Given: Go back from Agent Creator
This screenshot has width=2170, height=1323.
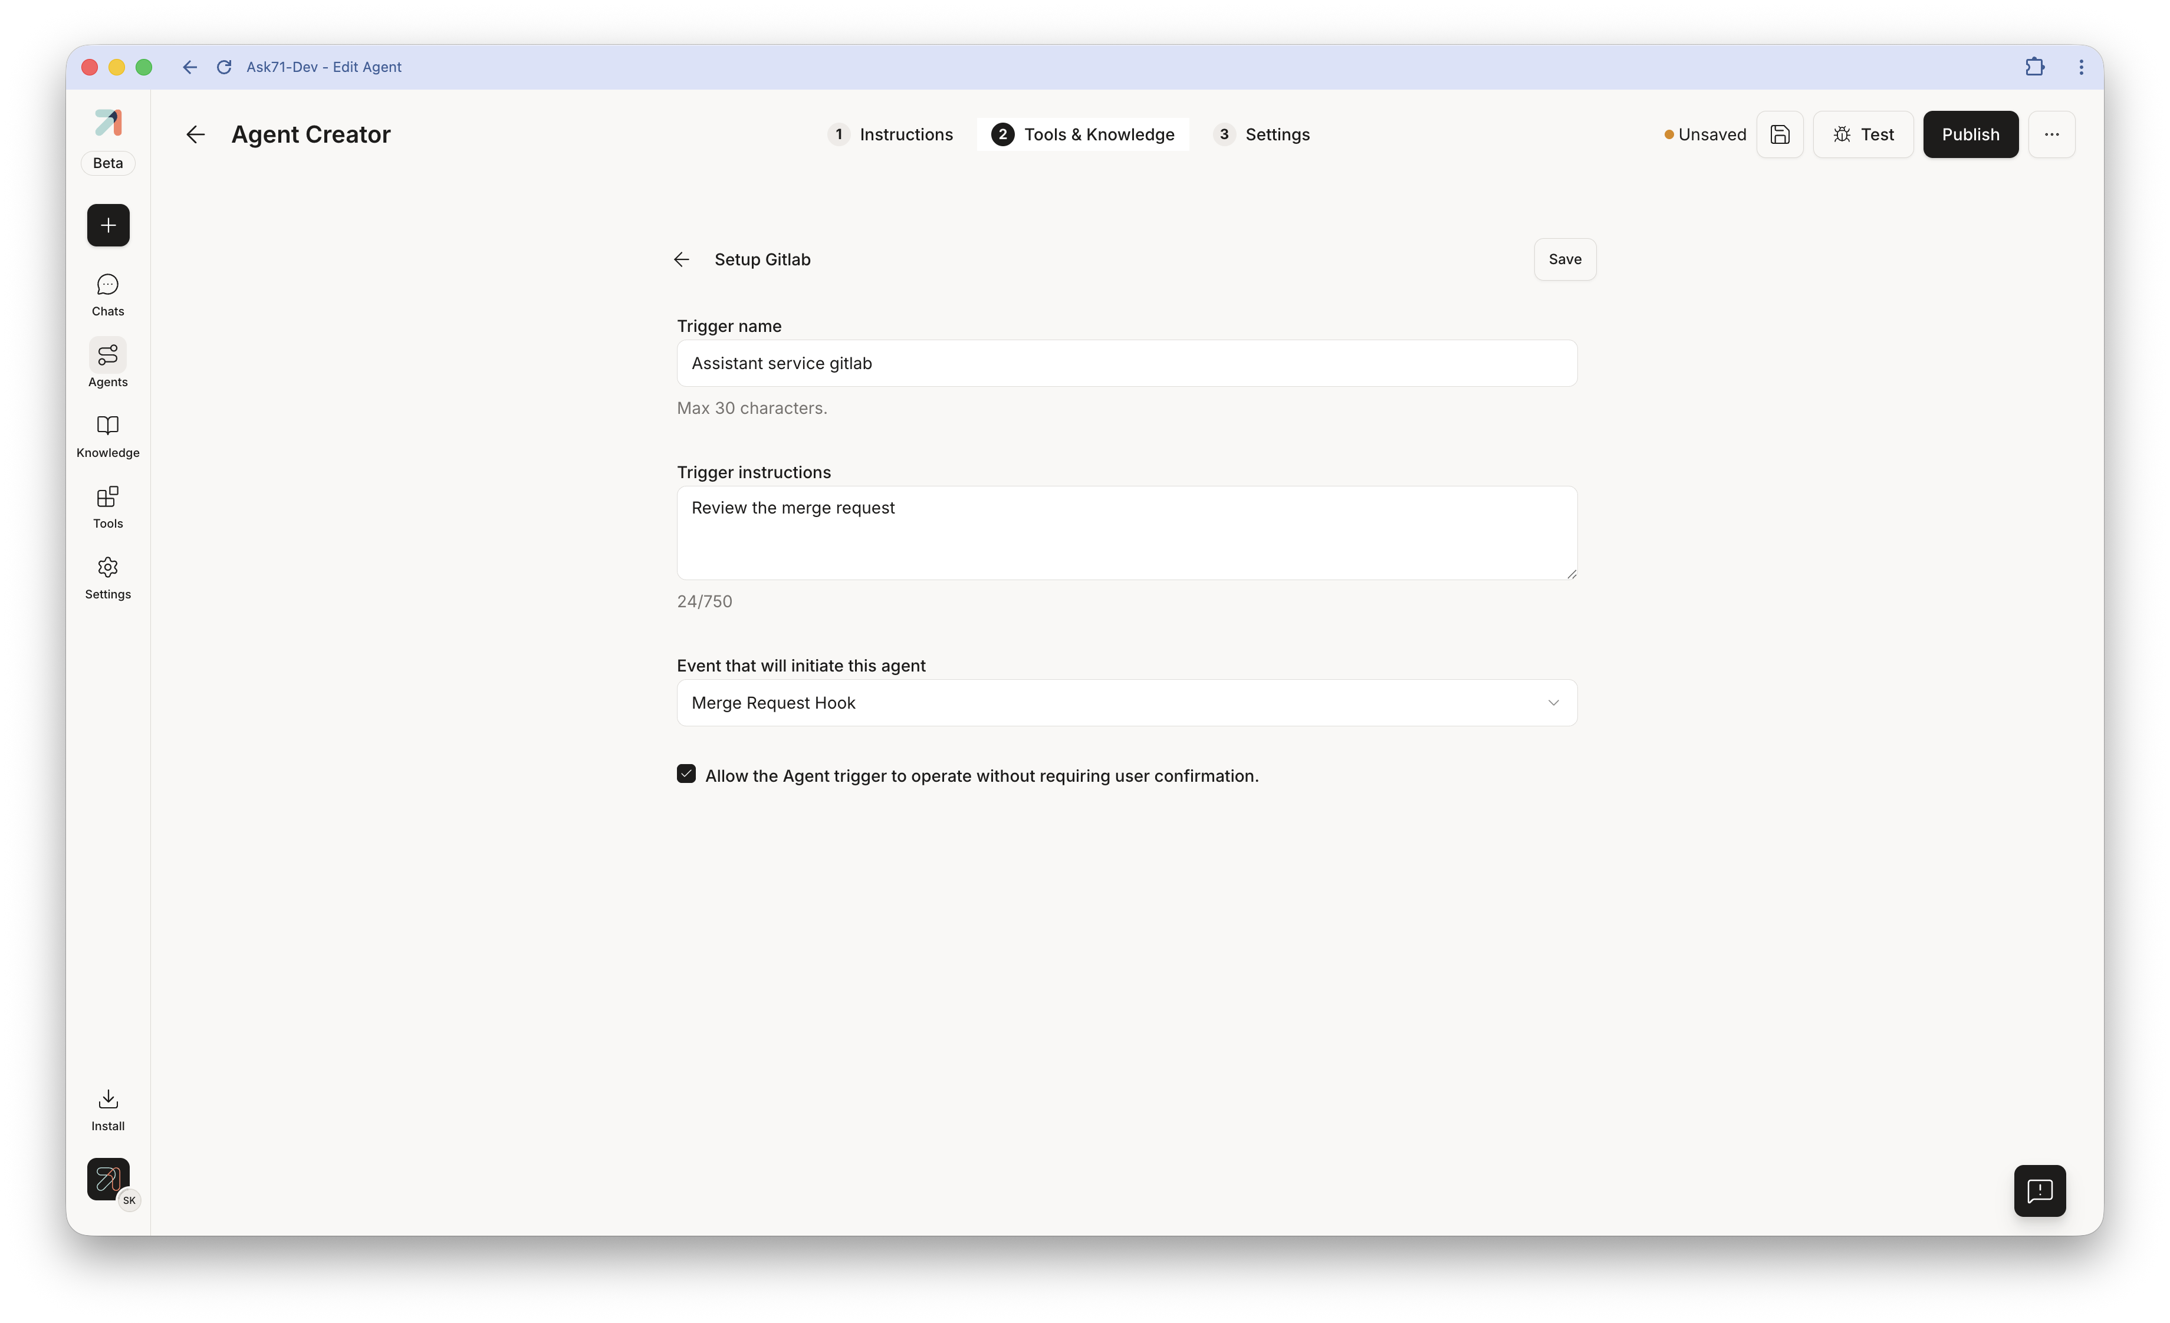Looking at the screenshot, I should click(x=196, y=134).
